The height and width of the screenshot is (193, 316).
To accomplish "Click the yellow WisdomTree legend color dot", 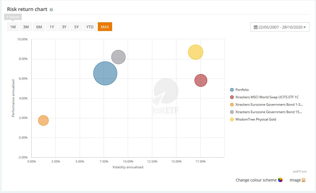I will tap(232, 119).
